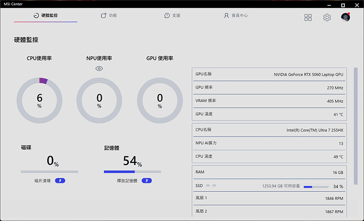The image size is (364, 221).
Task: Click the disk cleanup rocket button
Action: 60,181
